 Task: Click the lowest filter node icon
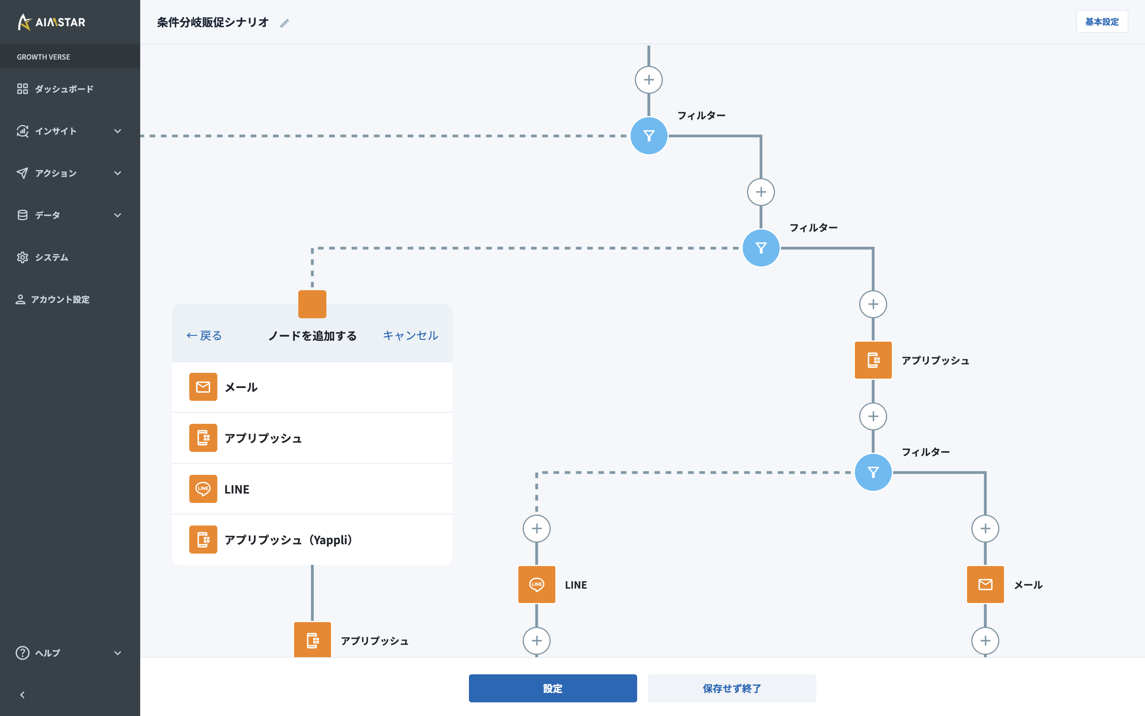pyautogui.click(x=873, y=472)
